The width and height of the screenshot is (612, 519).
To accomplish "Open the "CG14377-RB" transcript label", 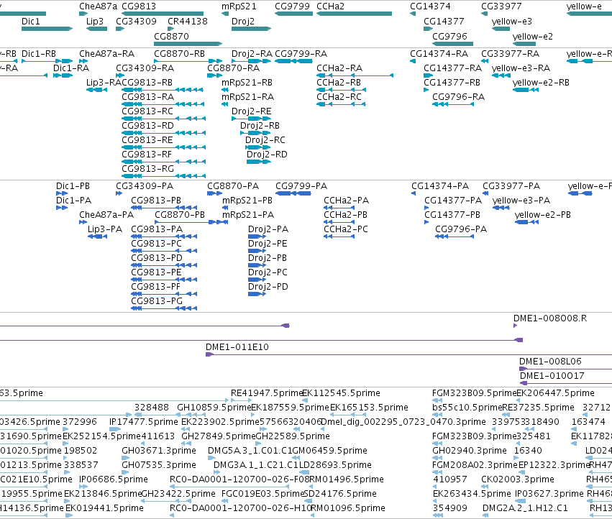I will [x=452, y=83].
